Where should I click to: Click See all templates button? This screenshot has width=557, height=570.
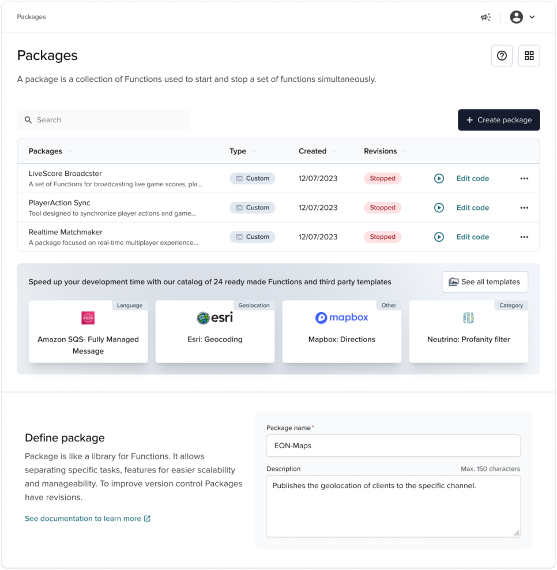click(484, 282)
